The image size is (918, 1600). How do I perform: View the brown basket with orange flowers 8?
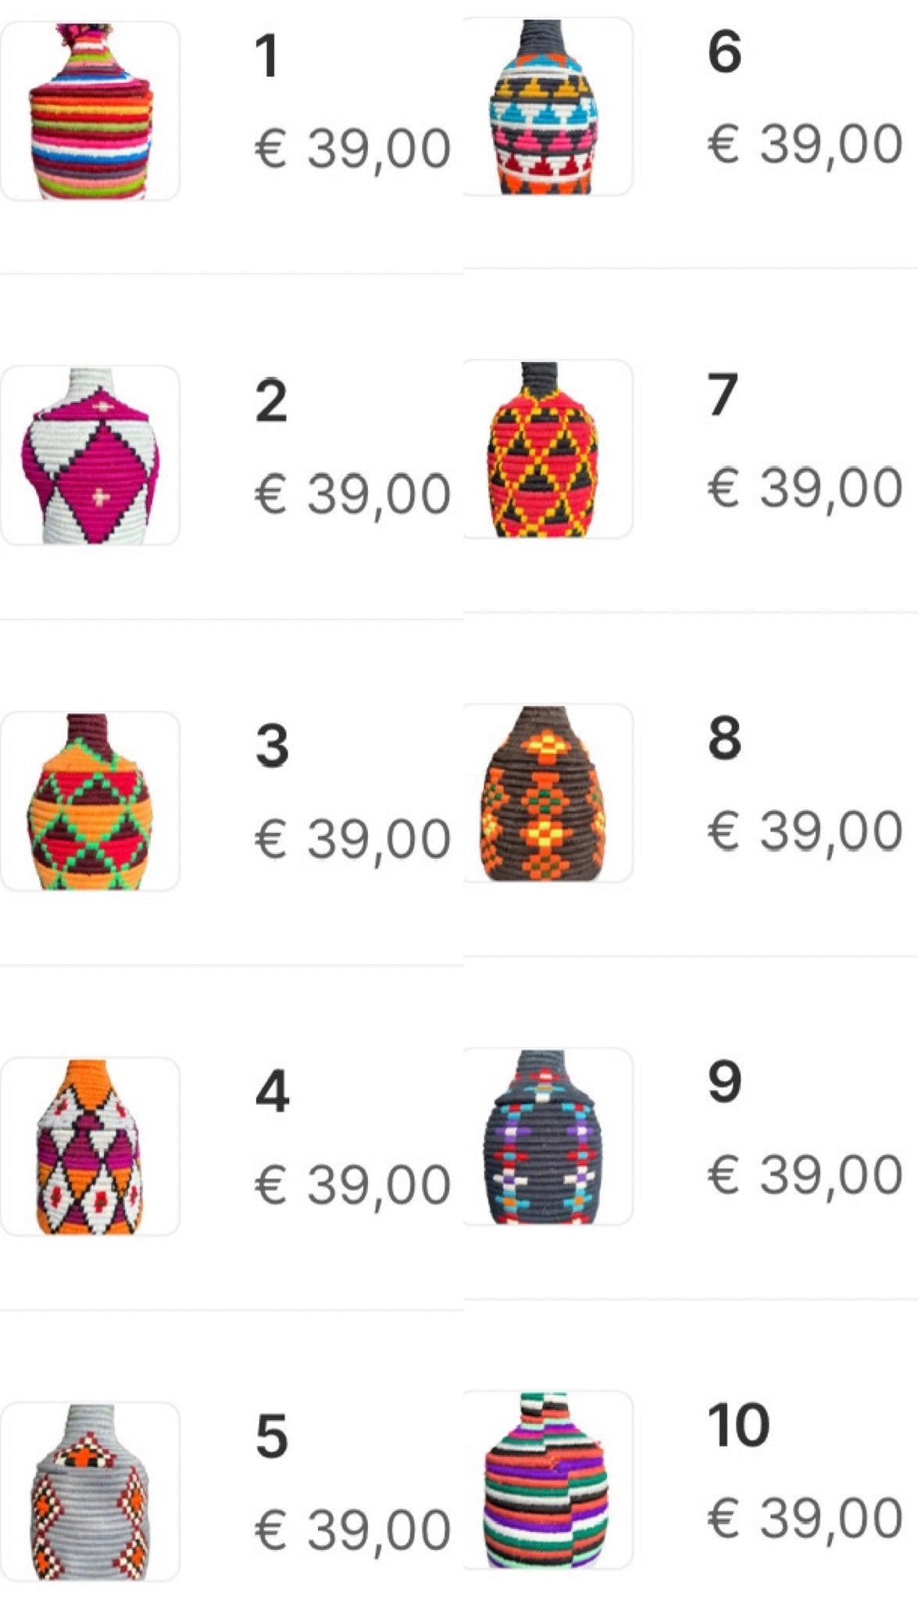click(548, 793)
